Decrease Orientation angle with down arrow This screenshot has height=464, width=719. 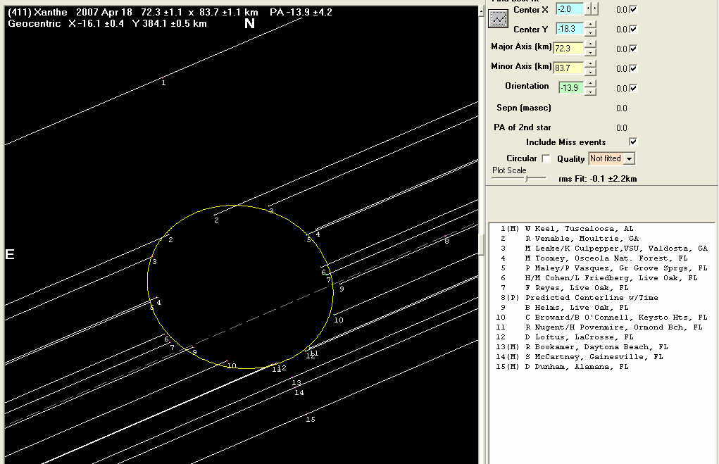click(591, 92)
